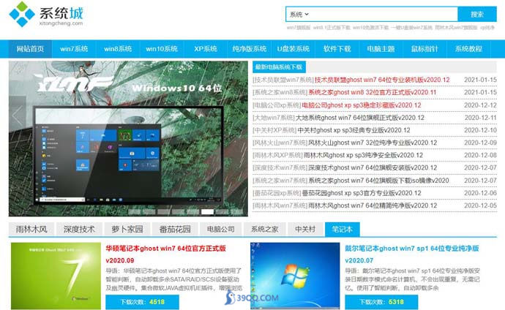Open 系统教程 in the navigation bar
505x310 pixels.
[468, 49]
